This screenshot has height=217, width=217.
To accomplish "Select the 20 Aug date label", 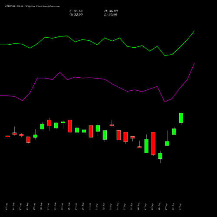I will pos(41,207).
